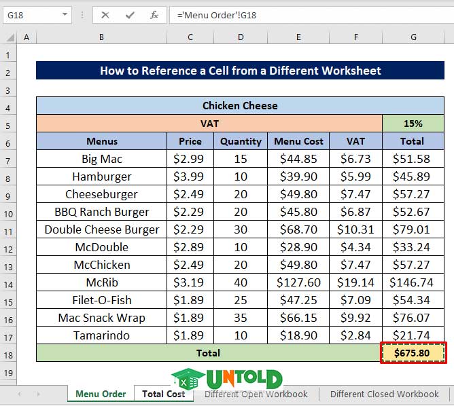Select column D header
The image size is (454, 406).
[241, 37]
